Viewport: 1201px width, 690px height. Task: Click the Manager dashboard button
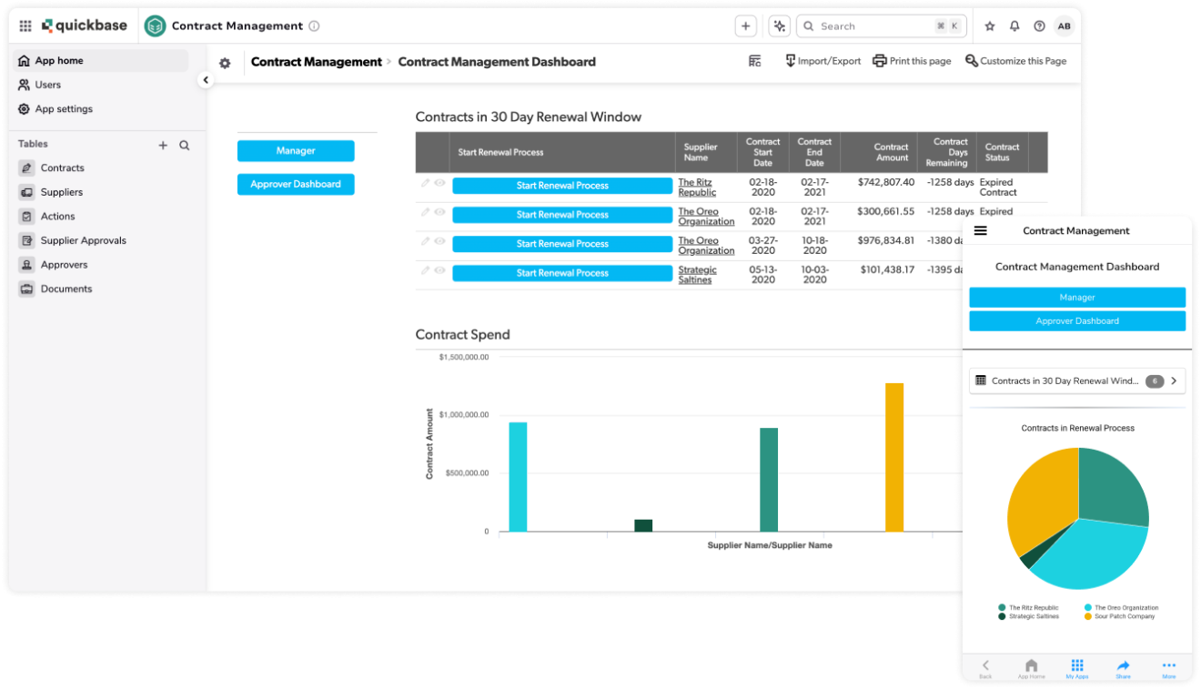pos(295,150)
